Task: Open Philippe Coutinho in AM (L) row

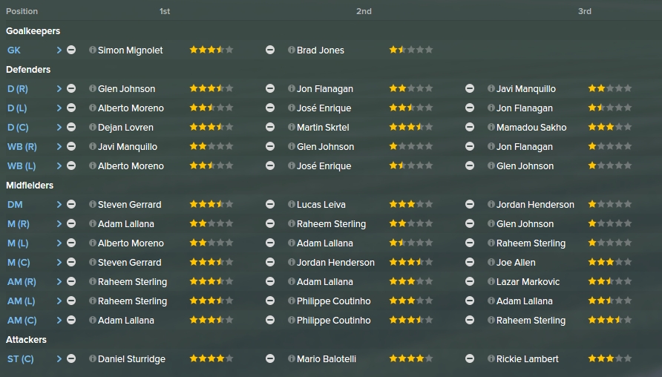Action: pyautogui.click(x=333, y=301)
